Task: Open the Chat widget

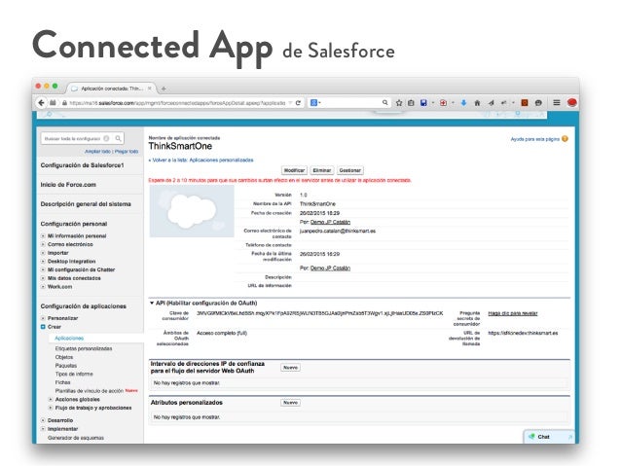Action: pos(543,437)
